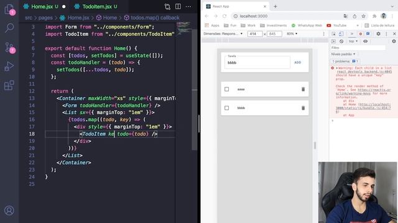Open the Extensions view in VS Code

click(9, 85)
